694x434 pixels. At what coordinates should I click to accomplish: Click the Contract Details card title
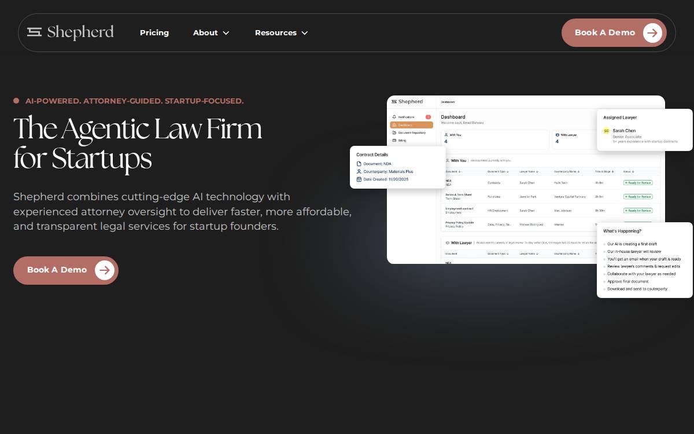(372, 155)
